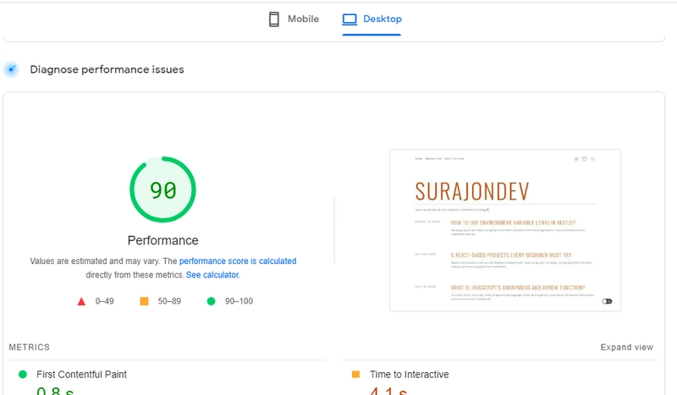
Task: Click the desktop laptop icon
Action: click(x=350, y=19)
